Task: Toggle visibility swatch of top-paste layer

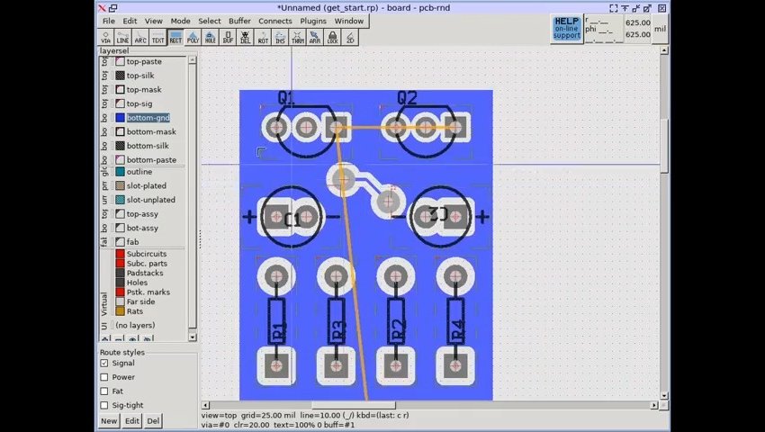Action: [120, 61]
